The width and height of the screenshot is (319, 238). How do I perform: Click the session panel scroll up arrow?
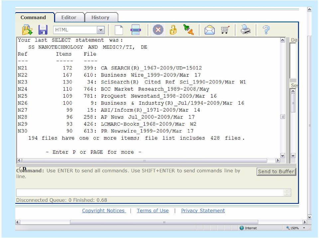point(293,91)
